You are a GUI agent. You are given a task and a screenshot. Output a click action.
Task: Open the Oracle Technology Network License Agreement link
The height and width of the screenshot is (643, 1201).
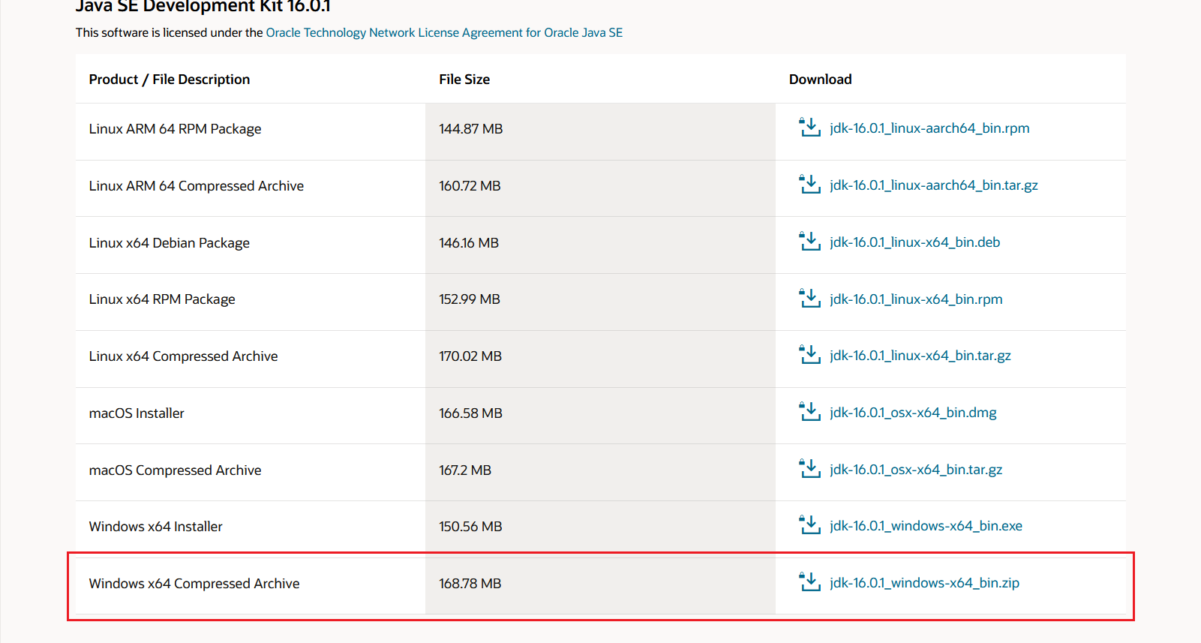[x=444, y=33]
